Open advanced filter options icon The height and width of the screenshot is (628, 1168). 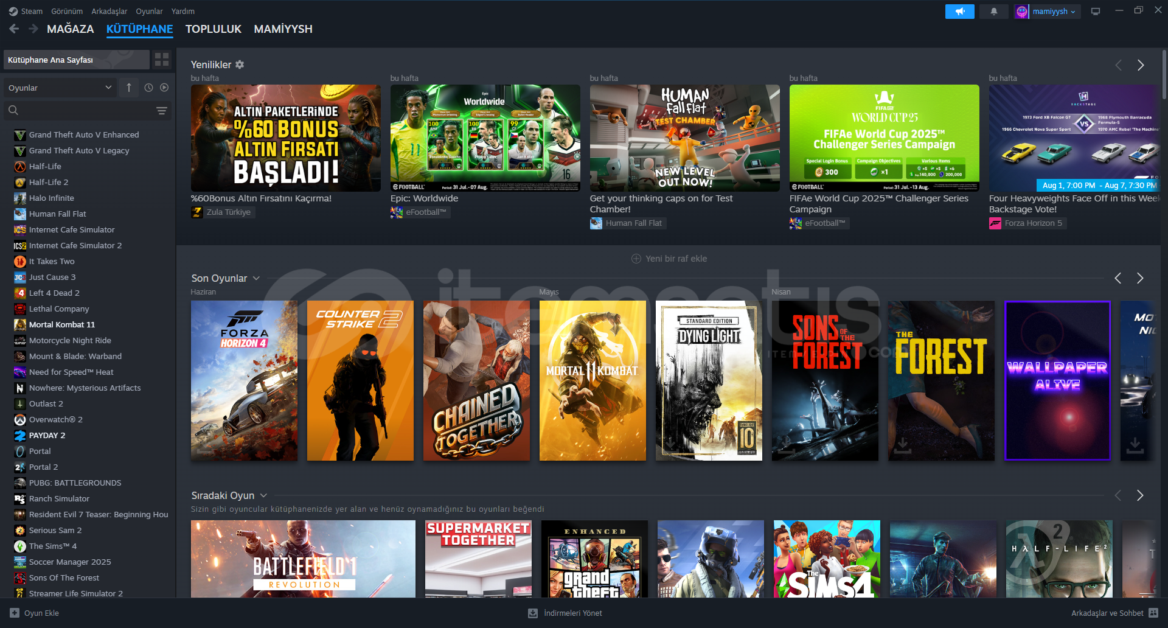click(x=162, y=110)
